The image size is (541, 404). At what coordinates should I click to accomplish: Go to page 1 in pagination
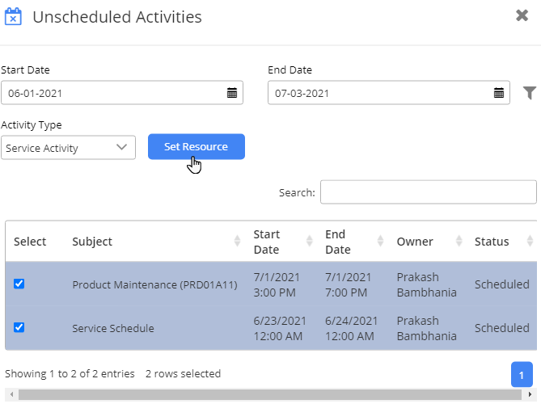coord(522,374)
